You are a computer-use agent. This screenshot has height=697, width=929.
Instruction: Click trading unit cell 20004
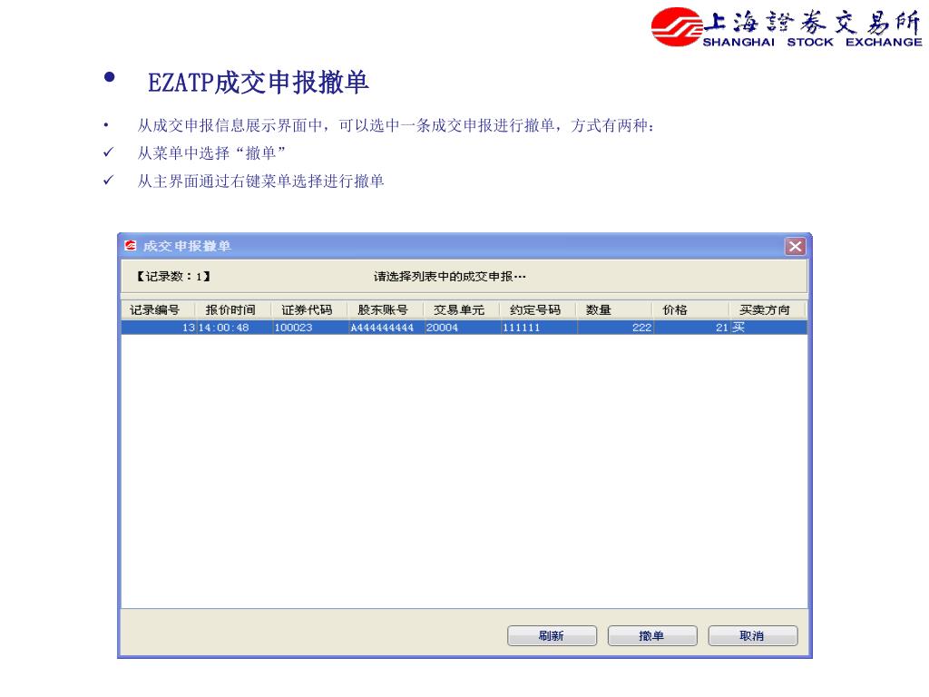click(x=462, y=328)
